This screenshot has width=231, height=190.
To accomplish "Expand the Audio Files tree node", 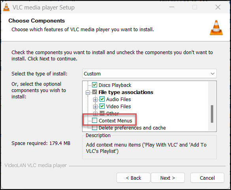I will tap(95, 100).
